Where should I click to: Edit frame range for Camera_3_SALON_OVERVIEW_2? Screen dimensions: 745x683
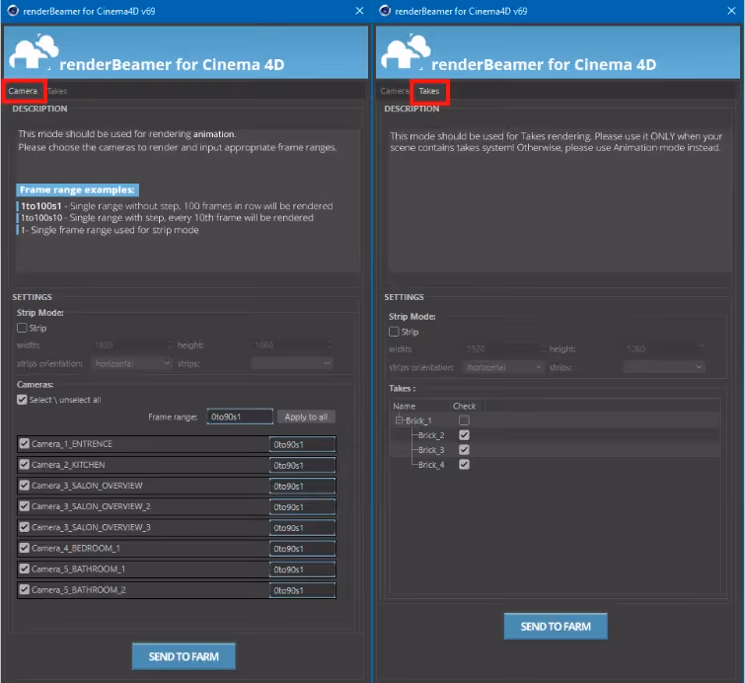(x=303, y=507)
